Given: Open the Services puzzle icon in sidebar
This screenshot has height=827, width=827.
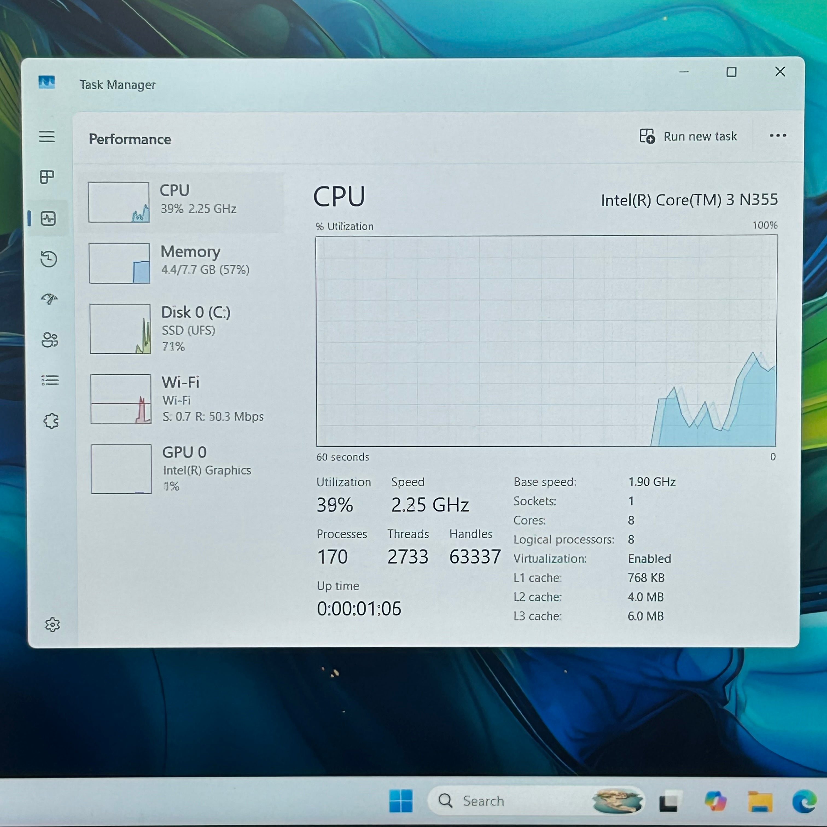Looking at the screenshot, I should [51, 421].
